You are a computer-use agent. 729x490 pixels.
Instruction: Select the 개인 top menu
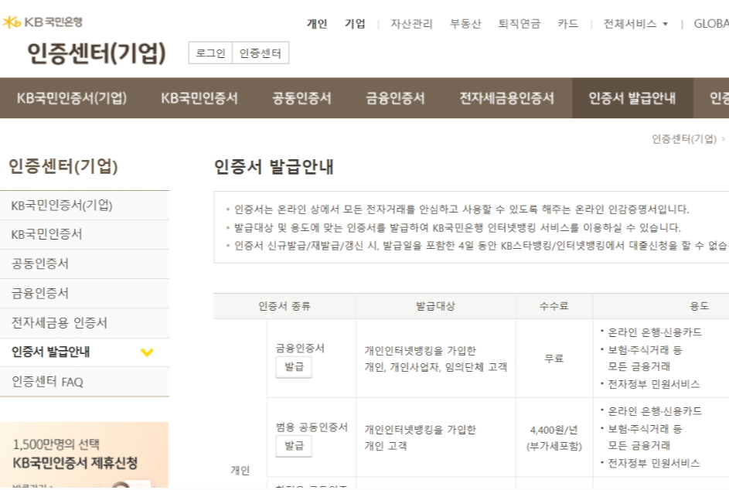point(317,24)
